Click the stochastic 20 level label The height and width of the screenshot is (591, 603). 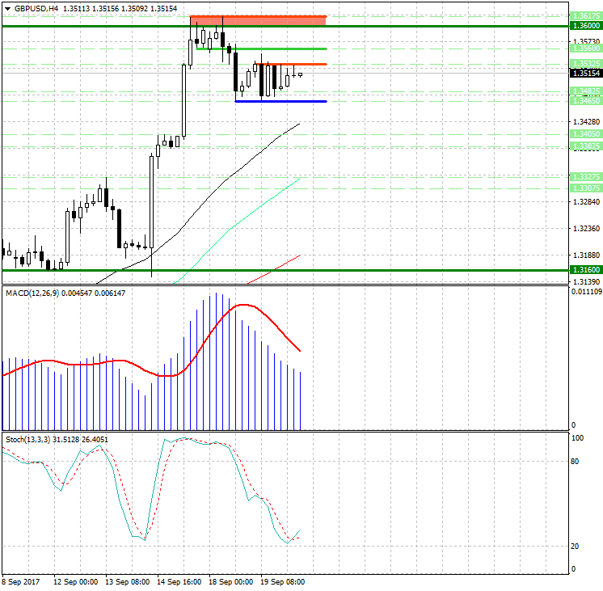pyautogui.click(x=575, y=547)
